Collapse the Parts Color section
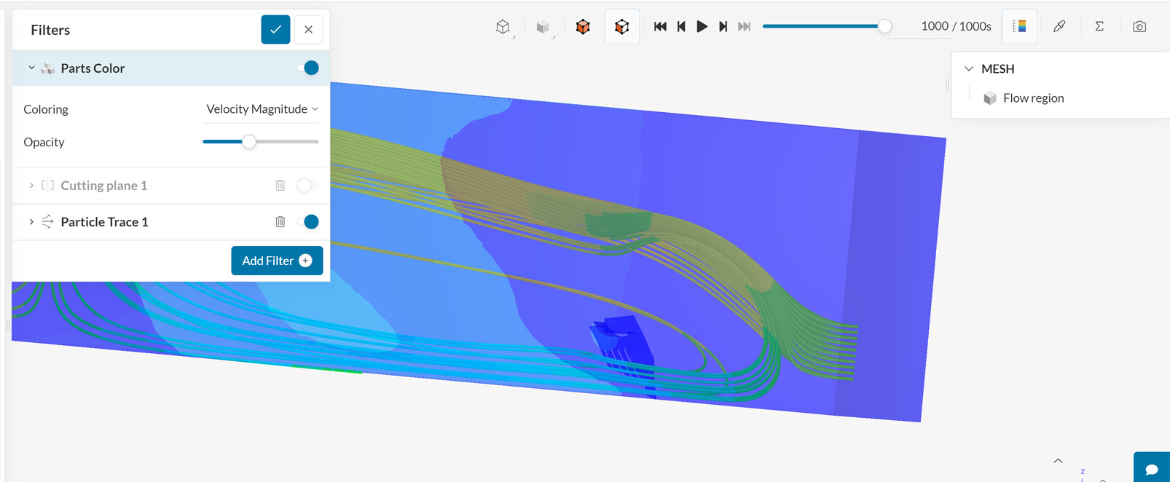 click(31, 68)
